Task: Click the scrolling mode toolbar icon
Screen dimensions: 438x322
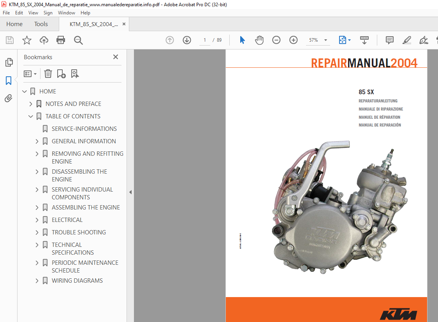Action: 364,40
